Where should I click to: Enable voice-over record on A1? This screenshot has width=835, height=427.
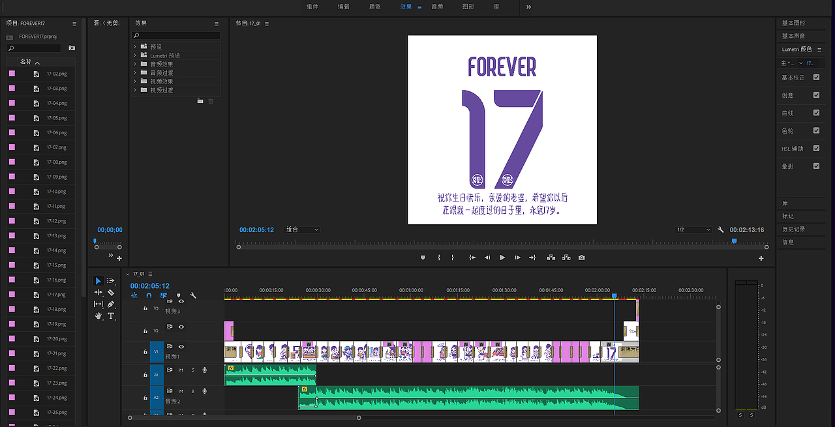coord(205,370)
